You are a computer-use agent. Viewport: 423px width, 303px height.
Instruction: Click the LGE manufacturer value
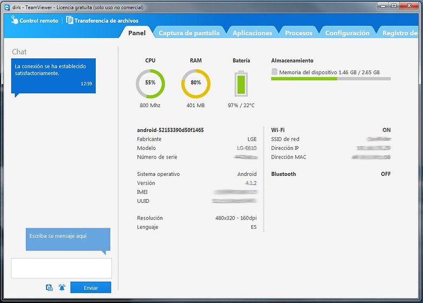click(x=252, y=139)
